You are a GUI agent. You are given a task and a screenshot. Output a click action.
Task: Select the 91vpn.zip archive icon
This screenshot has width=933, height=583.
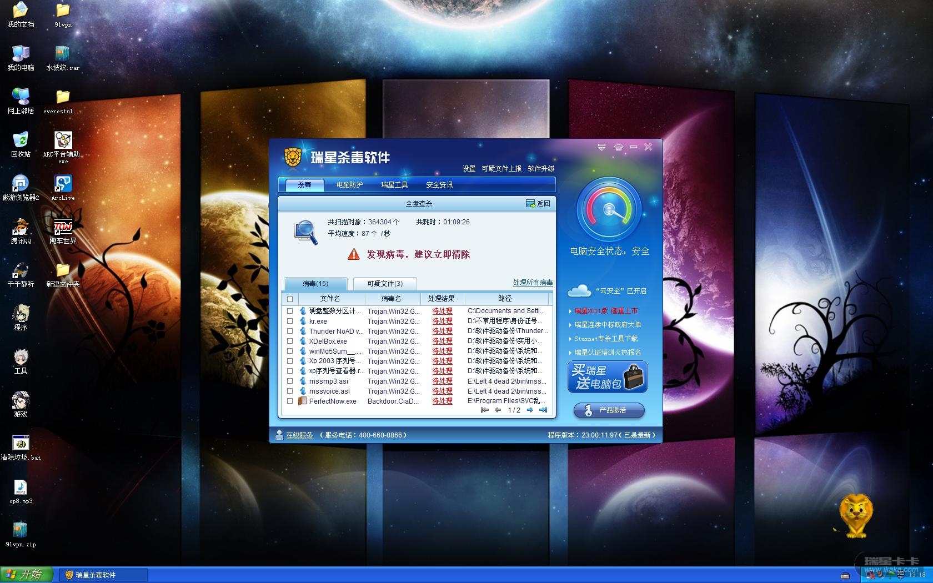coord(21,534)
